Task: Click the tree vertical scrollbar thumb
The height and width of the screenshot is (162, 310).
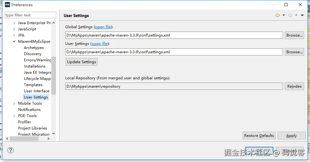Action: [53, 76]
